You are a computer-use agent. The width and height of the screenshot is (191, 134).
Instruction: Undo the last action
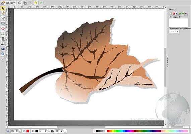coord(36,3)
